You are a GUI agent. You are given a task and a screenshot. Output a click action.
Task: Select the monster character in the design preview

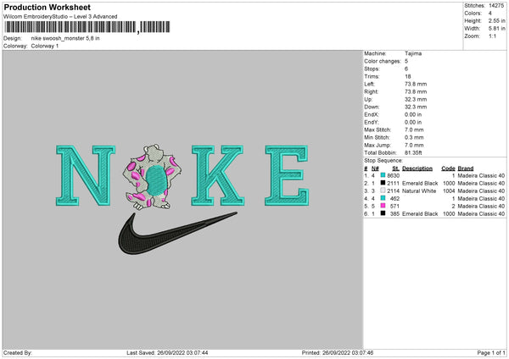[152, 177]
